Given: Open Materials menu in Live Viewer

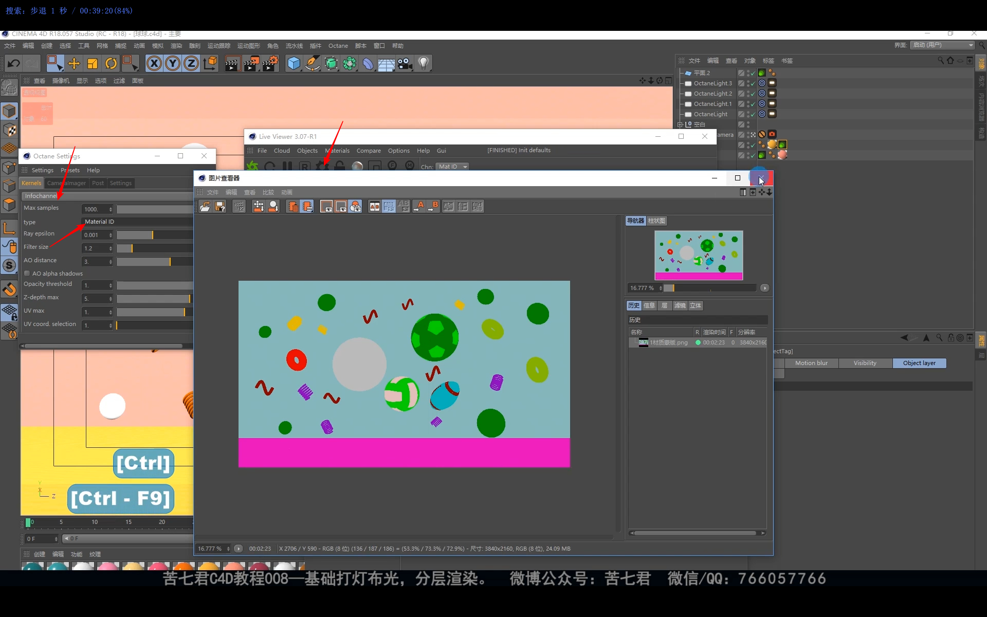Looking at the screenshot, I should tap(337, 151).
